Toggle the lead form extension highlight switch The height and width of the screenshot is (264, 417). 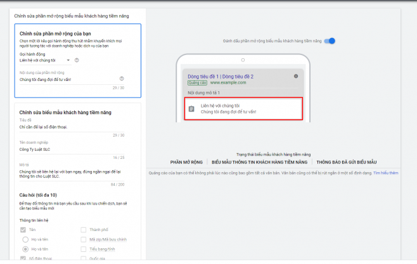(x=330, y=41)
